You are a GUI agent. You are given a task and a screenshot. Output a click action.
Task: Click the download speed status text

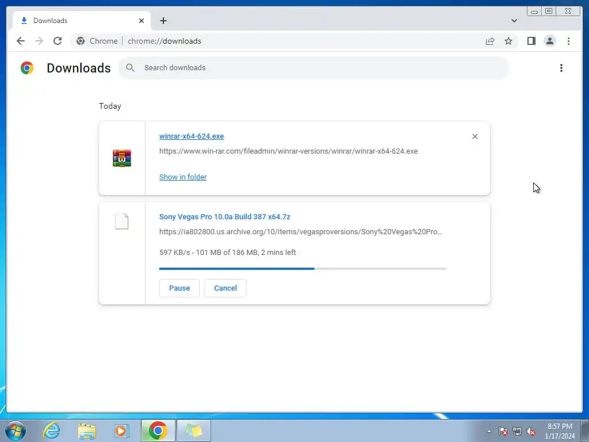click(x=228, y=253)
